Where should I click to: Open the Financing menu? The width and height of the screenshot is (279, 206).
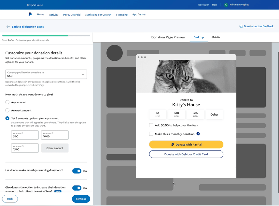click(x=122, y=15)
